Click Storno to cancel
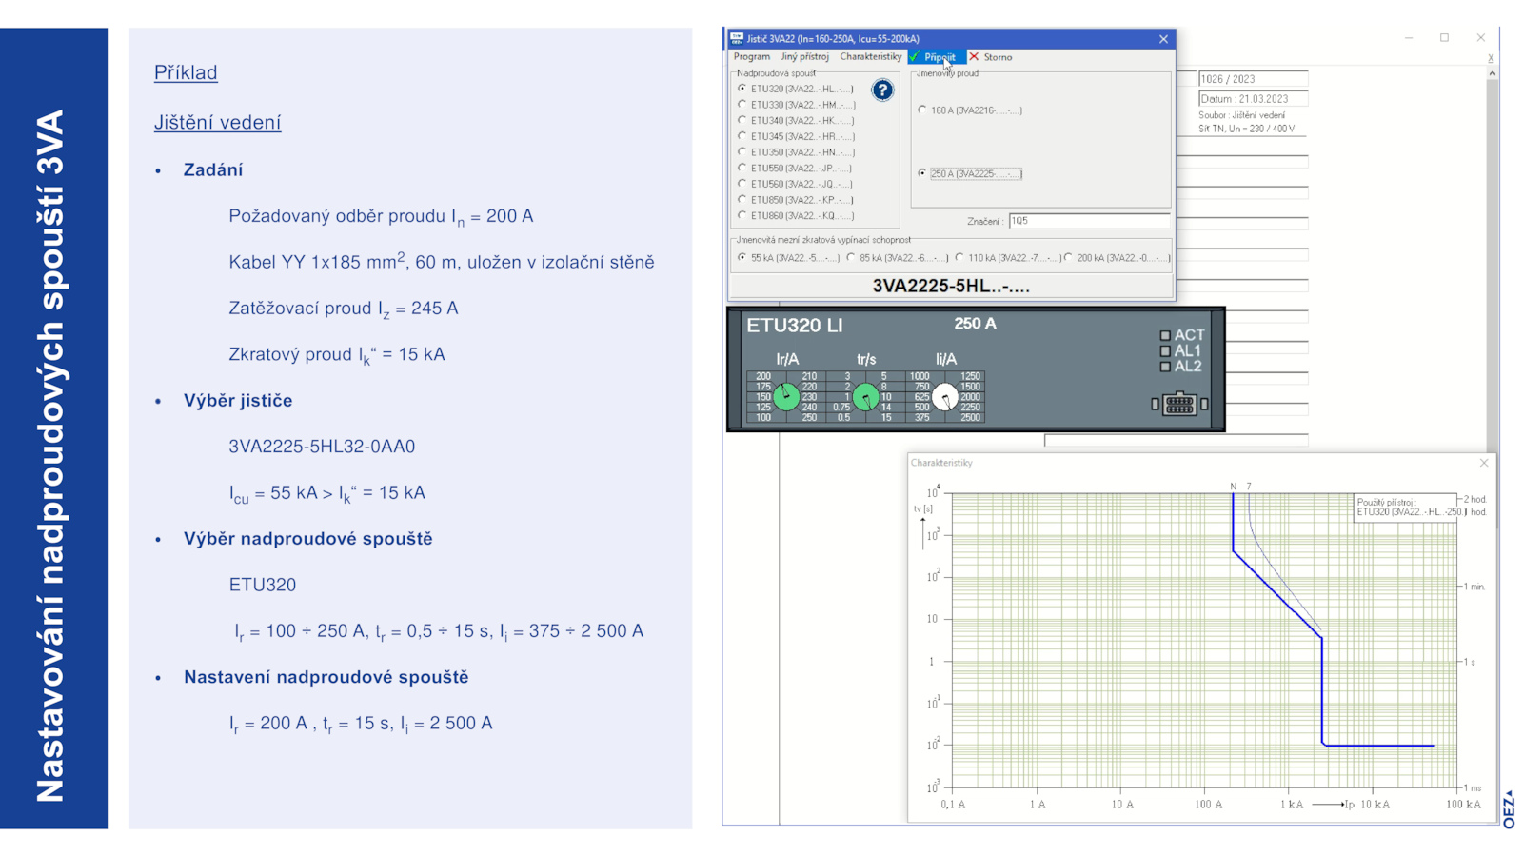Viewport: 1523px width, 857px height. 991,57
